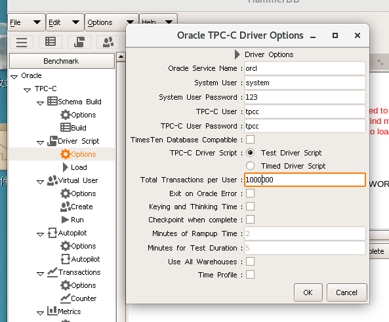The width and height of the screenshot is (389, 322).
Task: Collapse the TPC-C tree node
Action: (x=27, y=90)
